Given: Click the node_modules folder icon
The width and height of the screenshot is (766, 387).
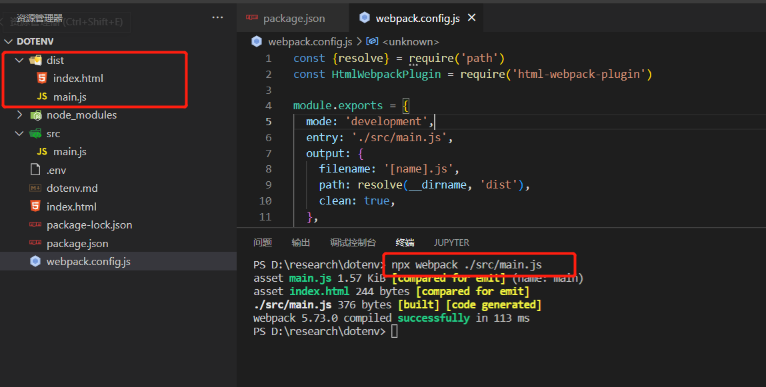Looking at the screenshot, I should pyautogui.click(x=35, y=115).
